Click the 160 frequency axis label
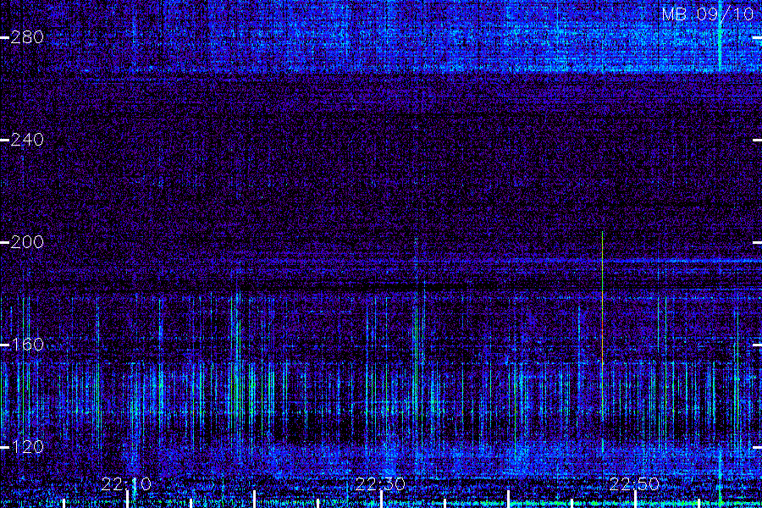The height and width of the screenshot is (508, 762). point(27,345)
